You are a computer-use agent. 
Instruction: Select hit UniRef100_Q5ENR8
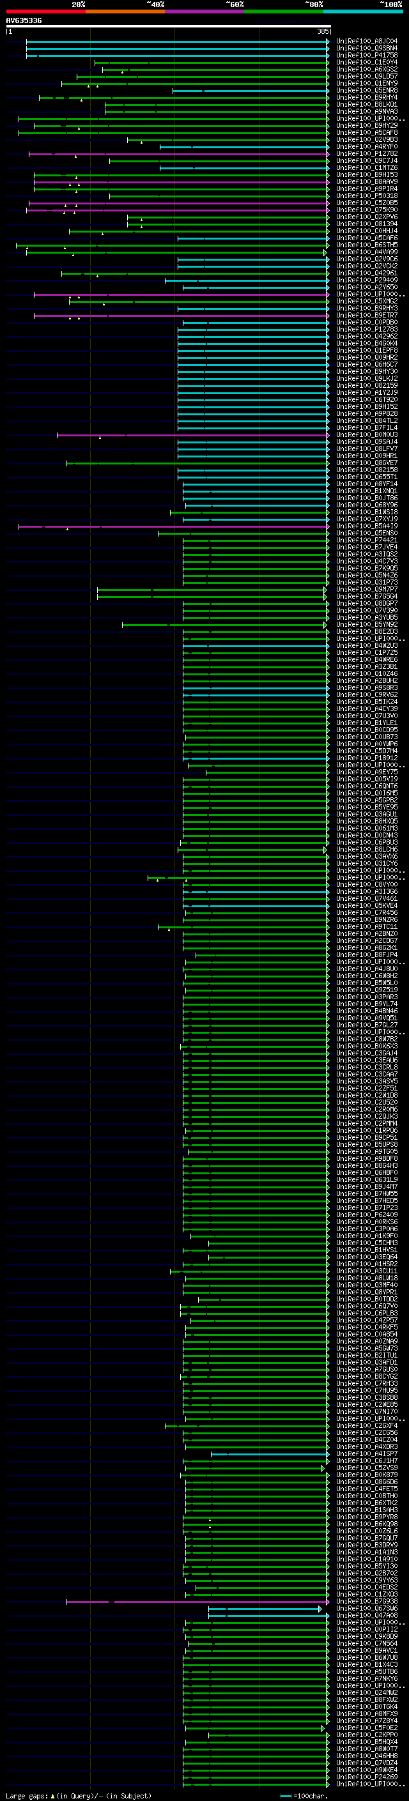367,90
